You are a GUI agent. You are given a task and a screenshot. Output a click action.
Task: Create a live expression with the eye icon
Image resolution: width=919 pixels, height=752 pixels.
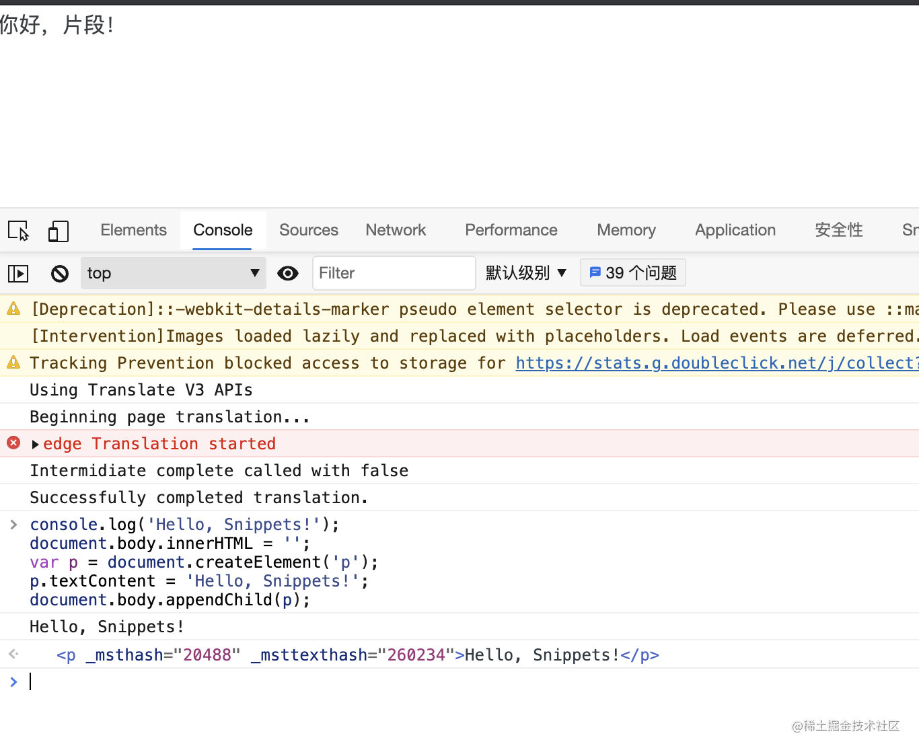288,273
